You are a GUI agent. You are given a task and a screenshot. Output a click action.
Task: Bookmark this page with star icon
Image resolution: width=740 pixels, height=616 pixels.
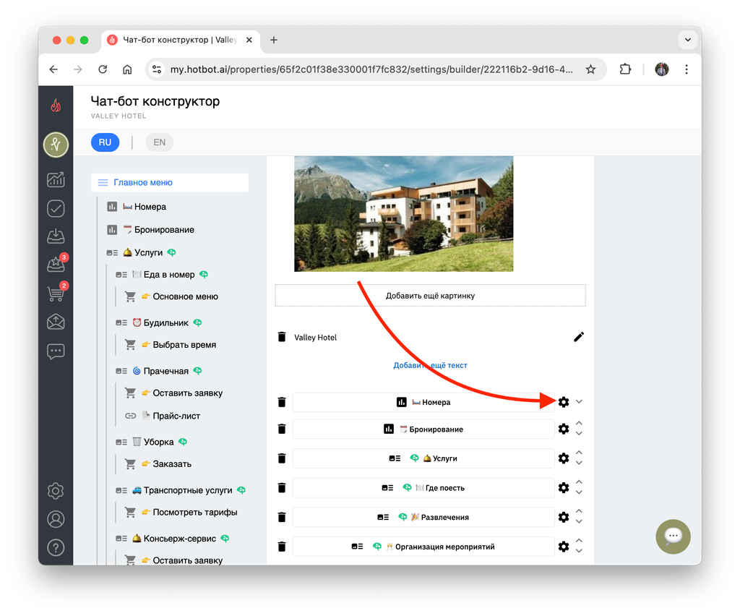click(x=590, y=69)
